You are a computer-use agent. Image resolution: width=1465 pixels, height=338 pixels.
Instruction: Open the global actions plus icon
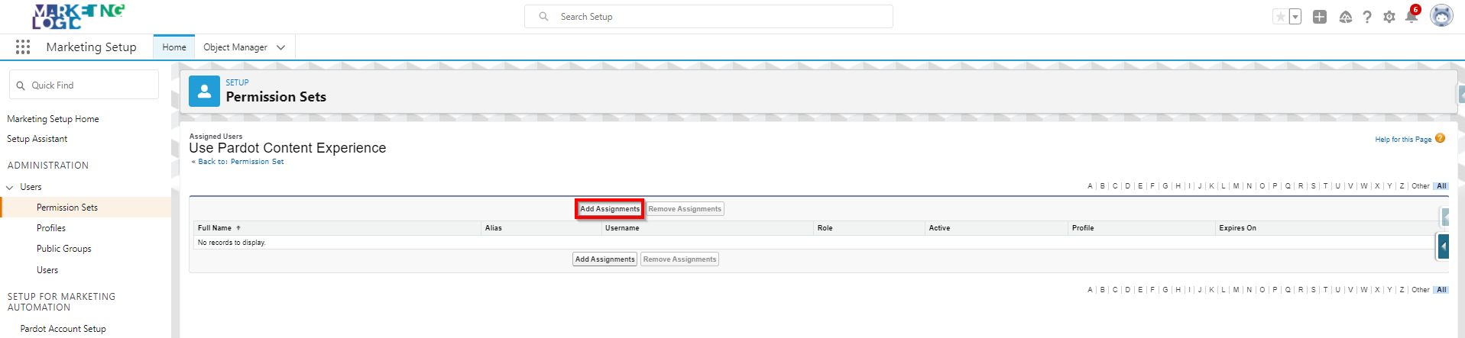1320,17
